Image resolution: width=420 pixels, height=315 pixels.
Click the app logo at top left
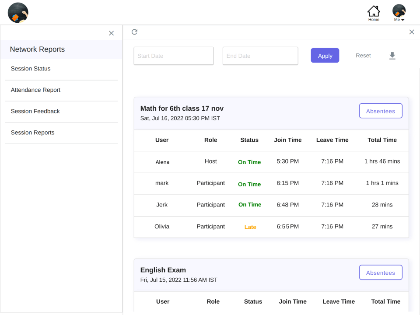click(18, 13)
